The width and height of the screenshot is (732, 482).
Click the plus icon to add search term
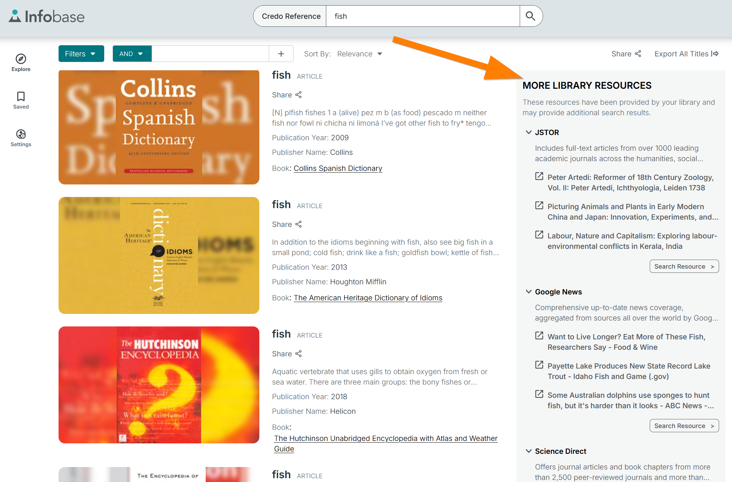click(x=281, y=54)
